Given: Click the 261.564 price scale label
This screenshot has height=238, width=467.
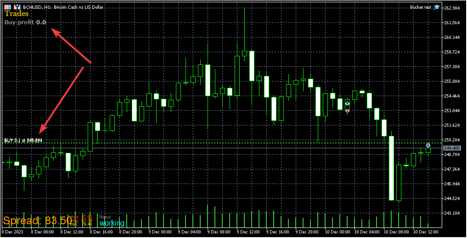Looking at the screenshot, I should (x=452, y=23).
